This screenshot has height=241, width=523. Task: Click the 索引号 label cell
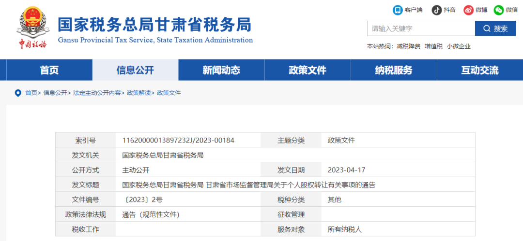tap(86, 141)
